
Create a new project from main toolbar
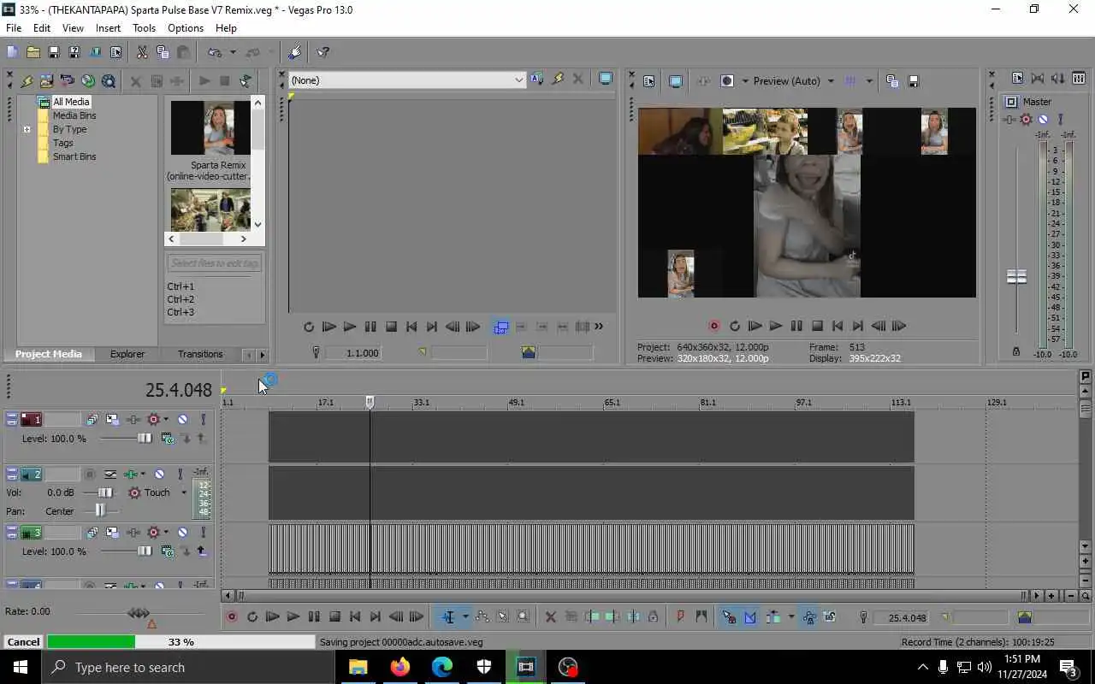[12, 52]
